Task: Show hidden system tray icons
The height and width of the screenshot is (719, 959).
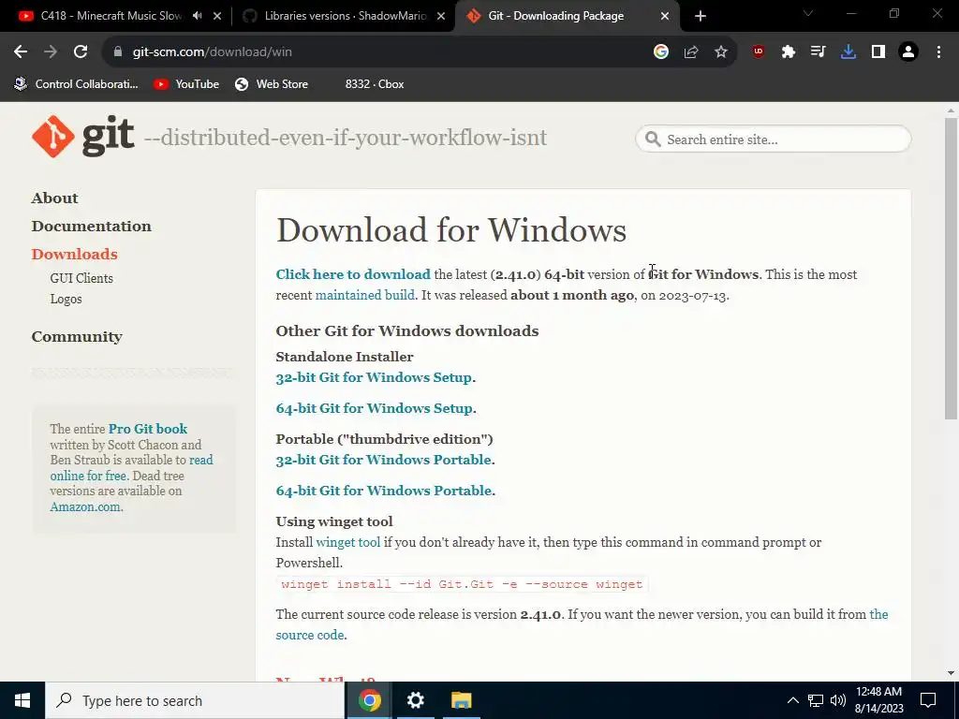Action: [792, 700]
